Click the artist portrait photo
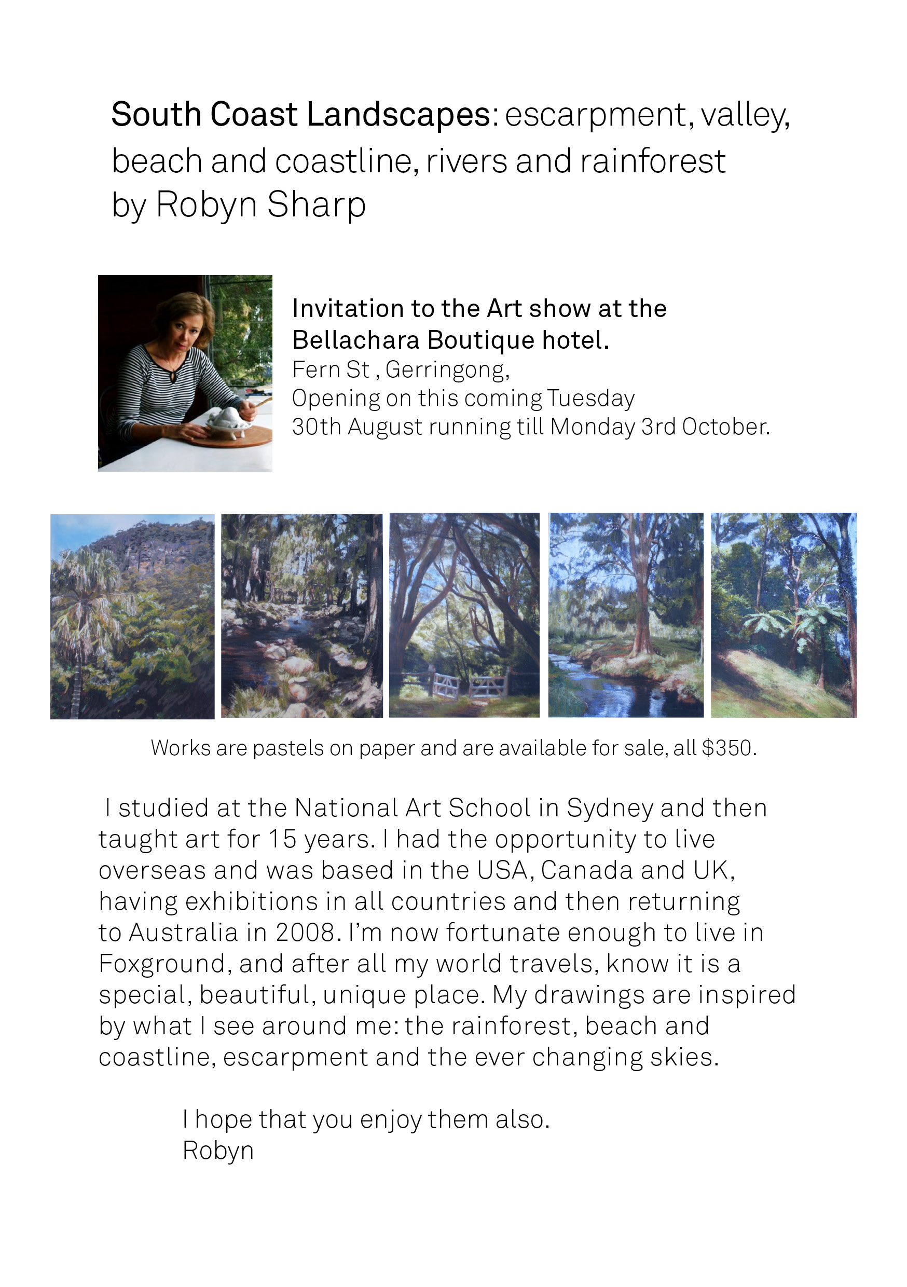 pyautogui.click(x=185, y=373)
